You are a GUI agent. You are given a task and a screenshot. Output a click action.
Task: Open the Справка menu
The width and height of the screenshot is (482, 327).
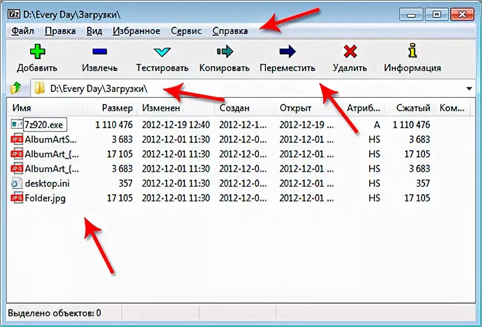(x=230, y=31)
